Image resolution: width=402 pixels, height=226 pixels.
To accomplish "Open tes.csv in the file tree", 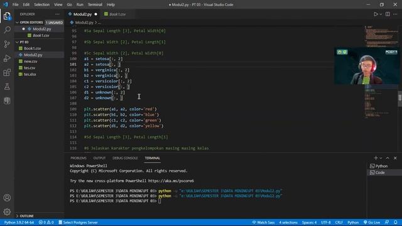I will 30,68.
